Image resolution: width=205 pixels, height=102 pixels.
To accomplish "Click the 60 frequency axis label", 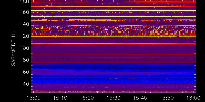I will click(26, 72).
